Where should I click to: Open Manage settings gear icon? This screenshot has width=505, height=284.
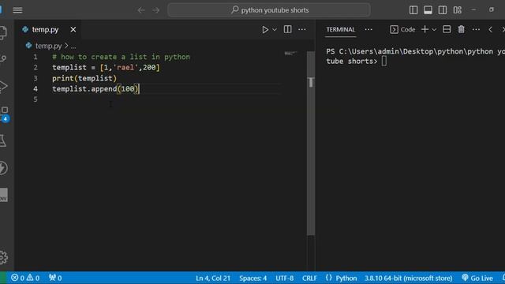coord(3,257)
